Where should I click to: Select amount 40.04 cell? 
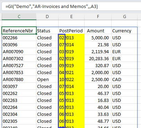pos(98,107)
